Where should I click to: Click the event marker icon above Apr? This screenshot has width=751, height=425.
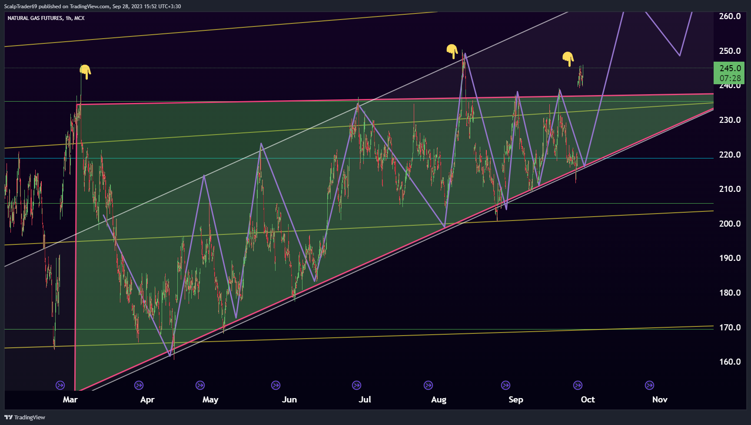point(139,385)
